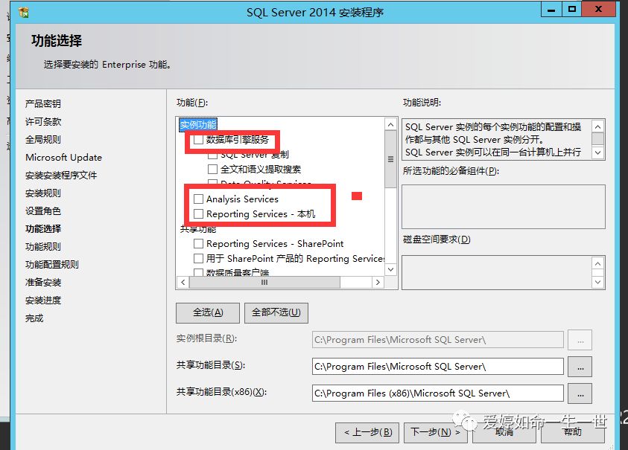Image resolution: width=628 pixels, height=450 pixels.
Task: Click the feature list scroll-up arrow
Action: (x=390, y=124)
